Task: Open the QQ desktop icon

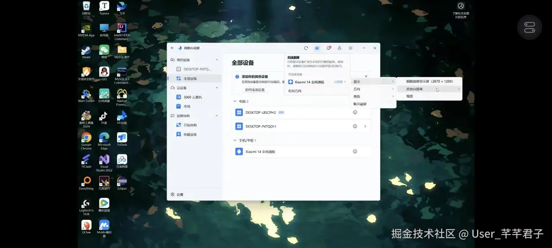Action: [104, 74]
